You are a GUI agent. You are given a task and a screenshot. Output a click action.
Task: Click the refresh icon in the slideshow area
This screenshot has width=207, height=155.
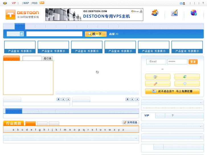point(97,72)
